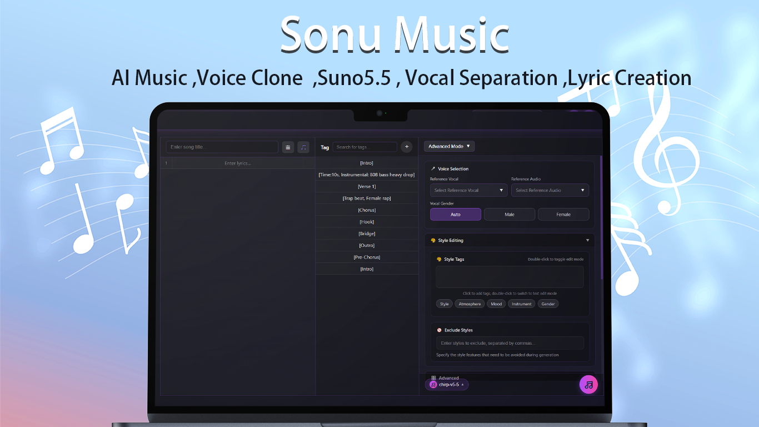Insert the [Trap beat, Female rap] tag
This screenshot has width=759, height=427.
tap(367, 198)
